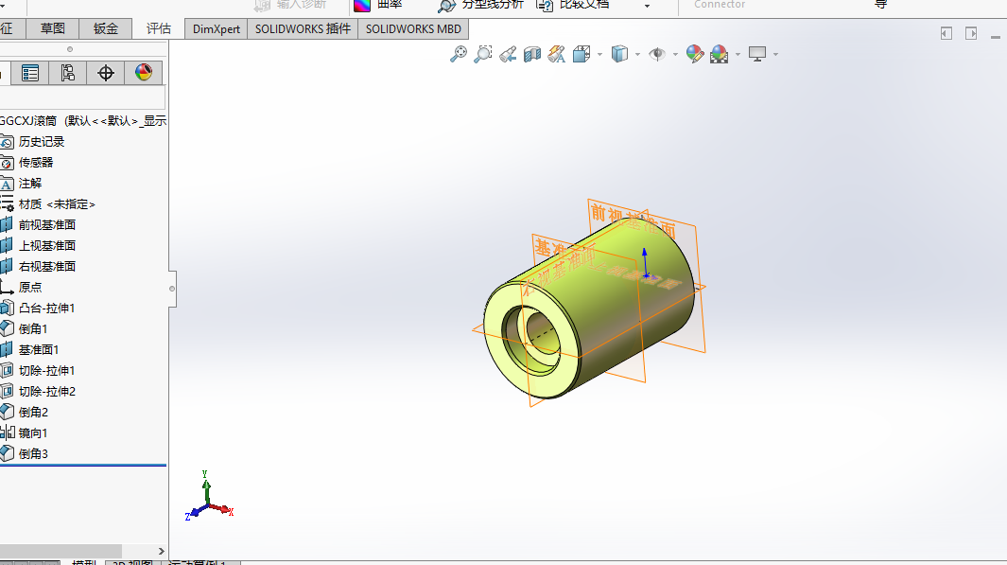This screenshot has height=565, width=1007.
Task: Switch to 钣金 tab
Action: coord(105,29)
